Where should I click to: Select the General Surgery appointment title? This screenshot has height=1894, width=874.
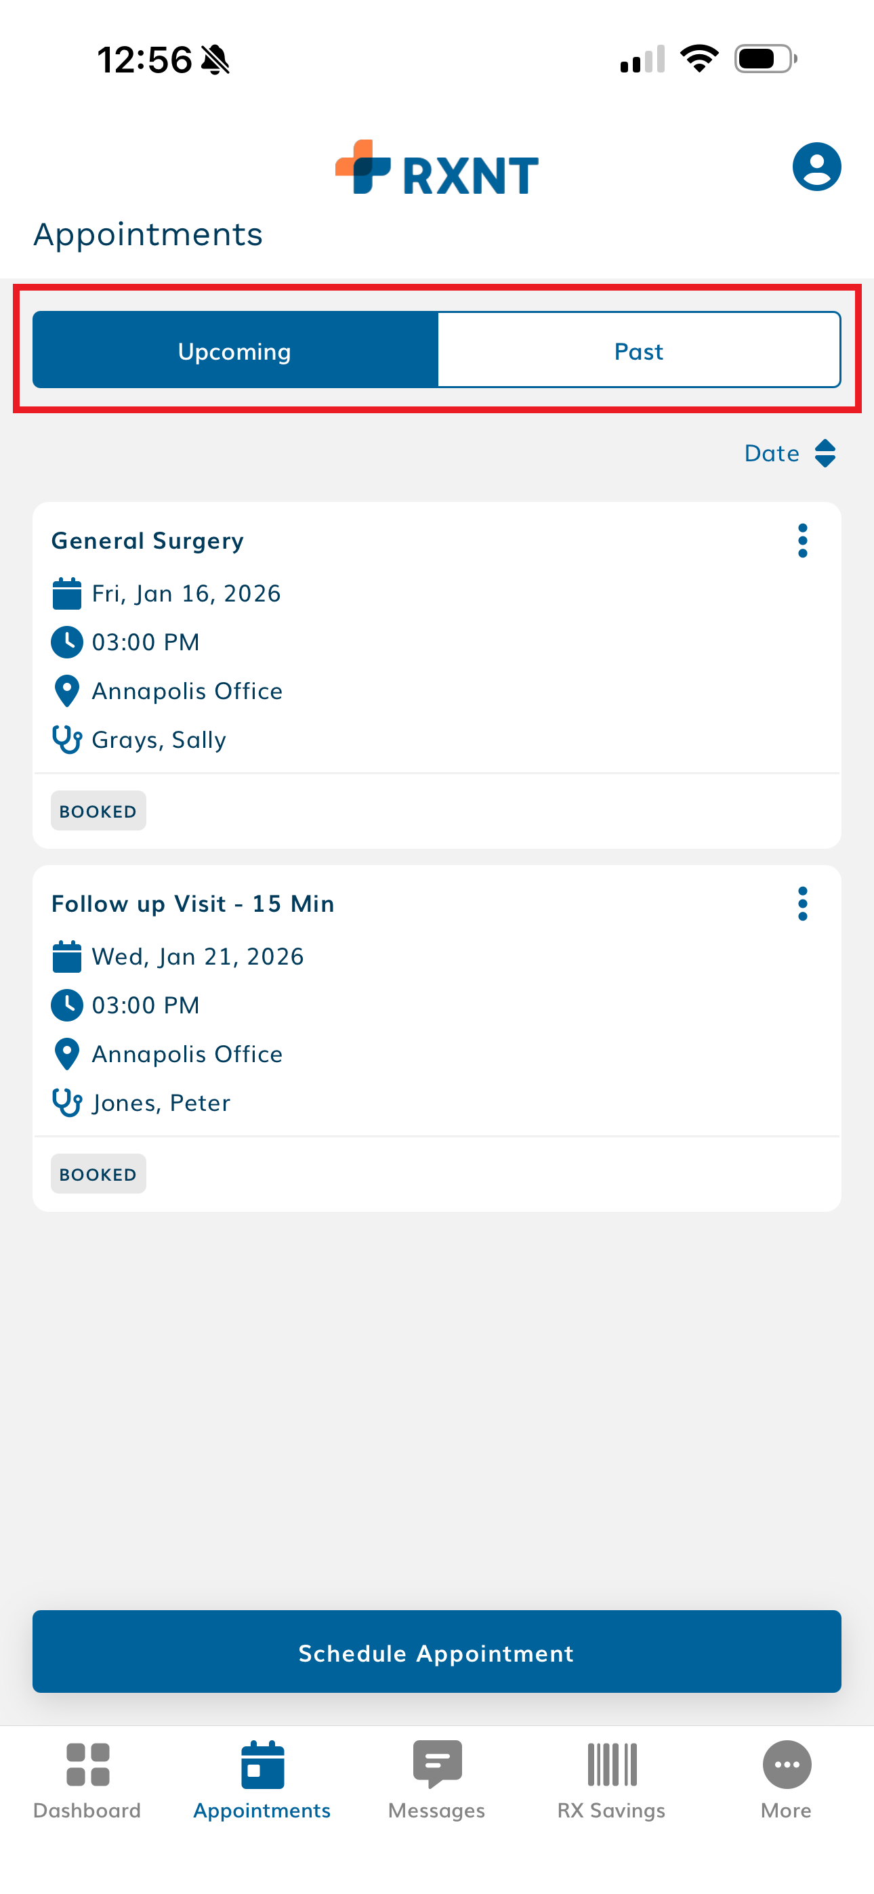(x=148, y=541)
